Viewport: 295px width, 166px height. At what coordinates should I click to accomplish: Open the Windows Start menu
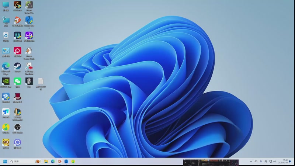(5, 161)
